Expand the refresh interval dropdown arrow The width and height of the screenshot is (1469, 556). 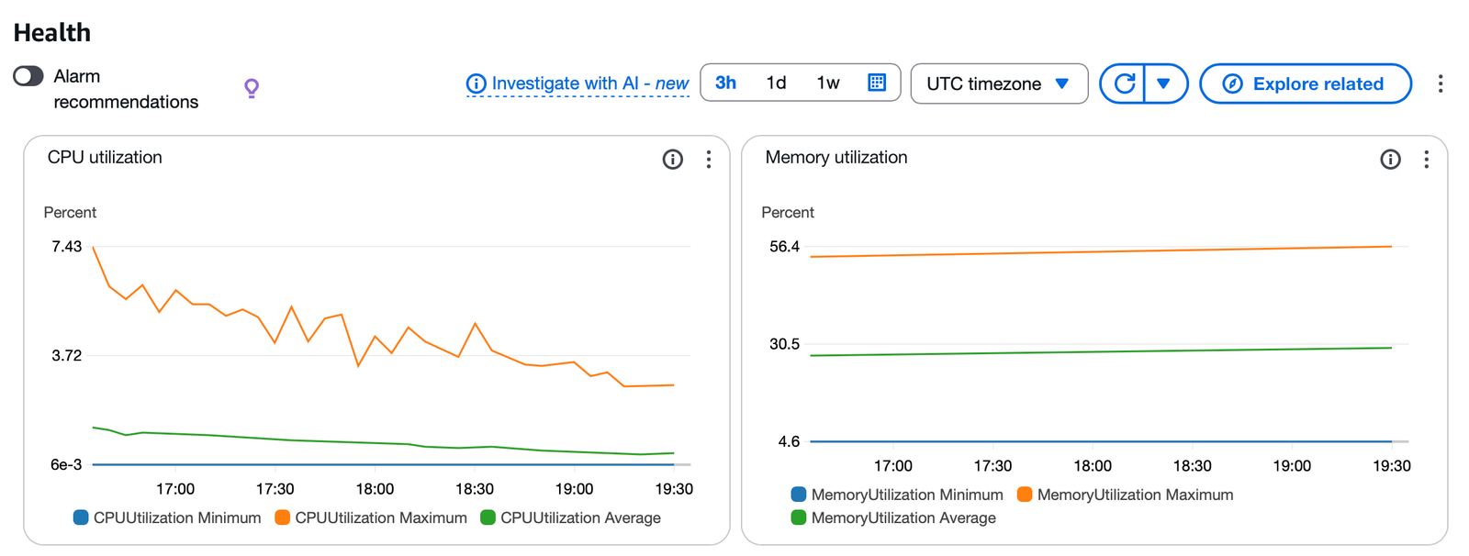pos(1164,83)
